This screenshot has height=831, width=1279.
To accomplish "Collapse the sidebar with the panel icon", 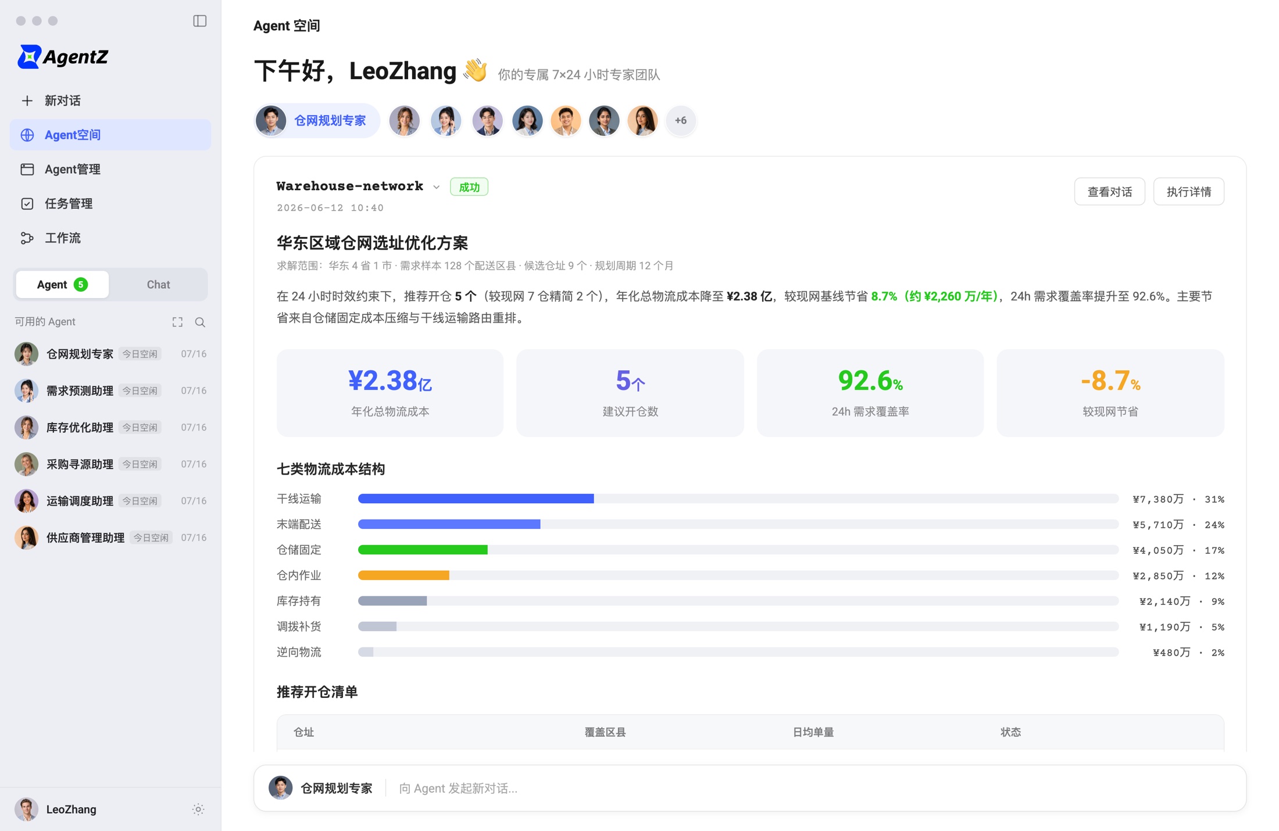I will [x=199, y=21].
